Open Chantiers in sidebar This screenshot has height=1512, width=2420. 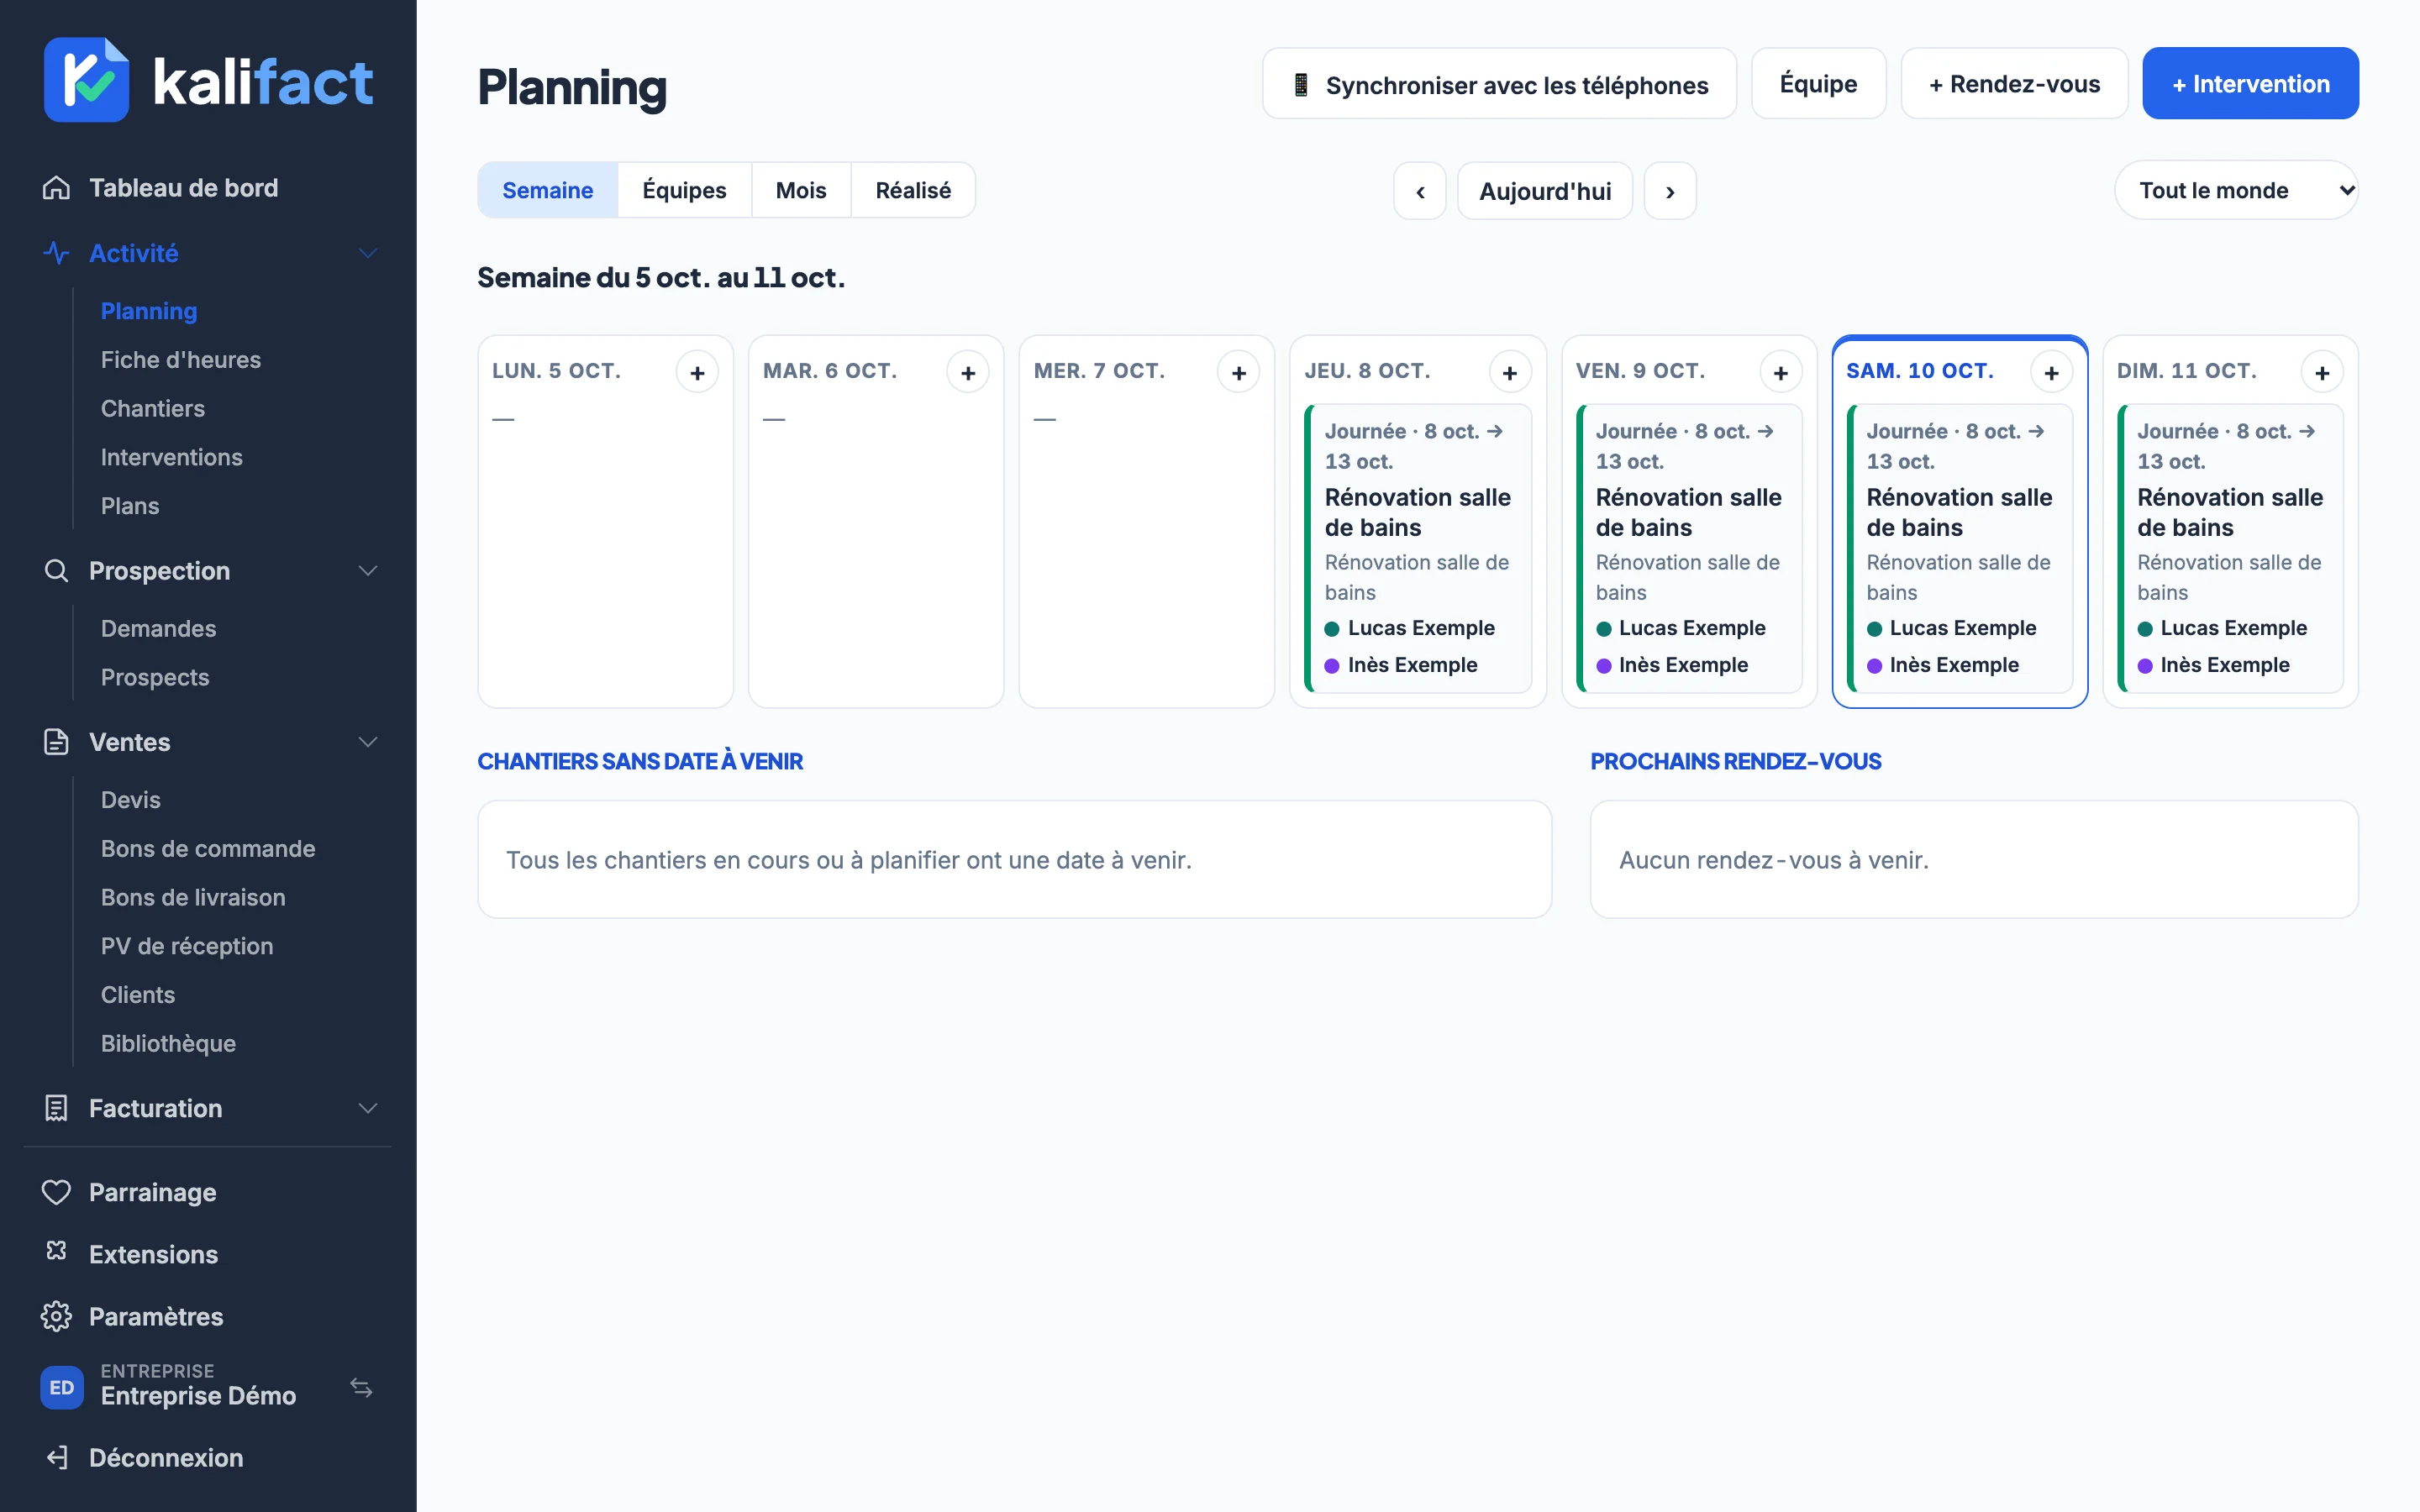[x=153, y=408]
